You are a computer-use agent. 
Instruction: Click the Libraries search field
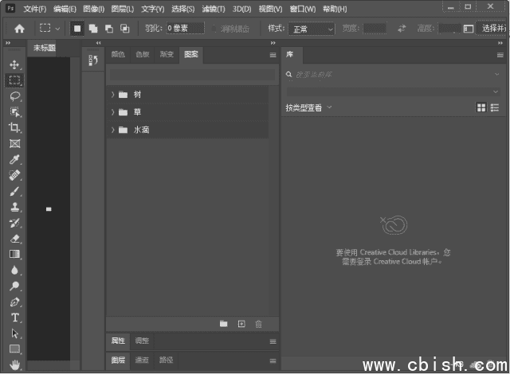coord(393,75)
